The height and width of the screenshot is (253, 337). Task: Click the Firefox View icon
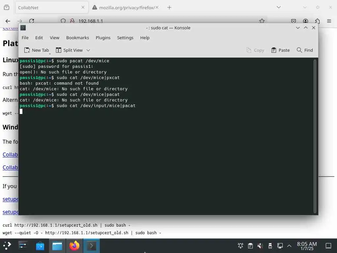pyautogui.click(x=7, y=8)
